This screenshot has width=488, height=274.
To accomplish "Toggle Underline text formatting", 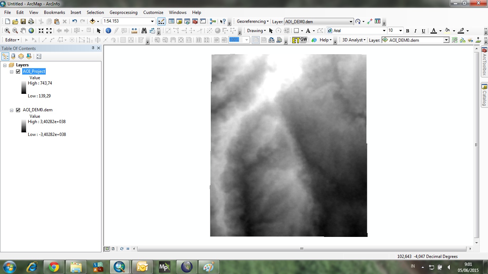I will click(423, 31).
